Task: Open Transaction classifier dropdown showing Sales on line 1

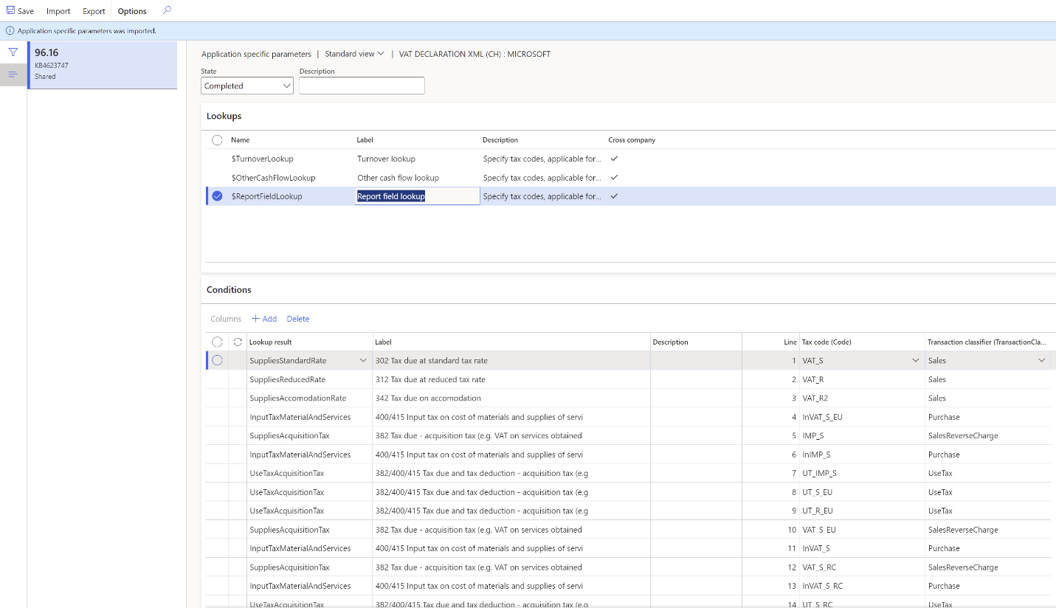Action: pos(1042,360)
